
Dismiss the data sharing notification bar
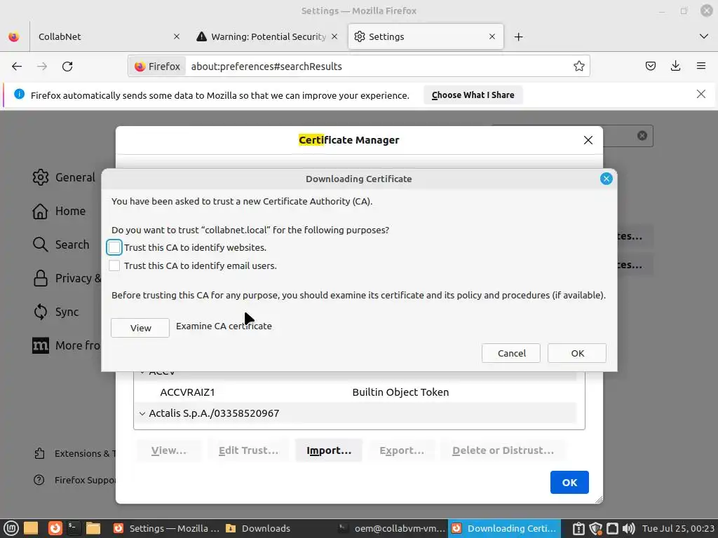pos(700,95)
